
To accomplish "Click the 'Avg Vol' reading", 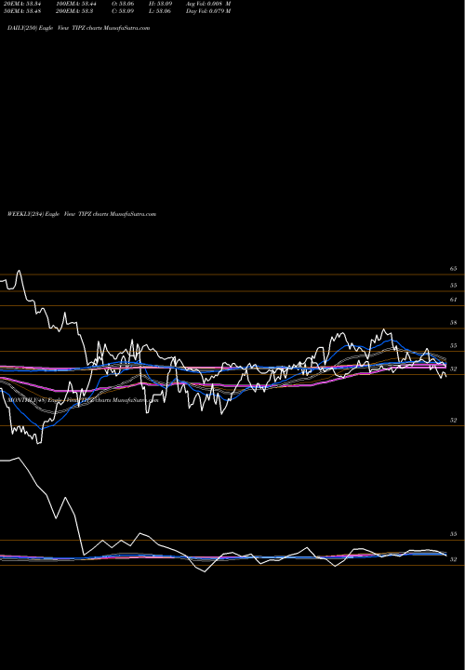I will click(208, 4).
